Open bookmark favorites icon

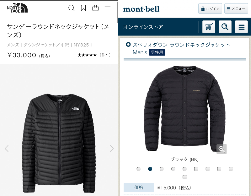(x=83, y=8)
